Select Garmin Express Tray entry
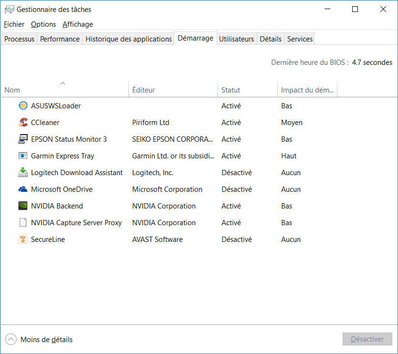The height and width of the screenshot is (354, 398). [63, 156]
